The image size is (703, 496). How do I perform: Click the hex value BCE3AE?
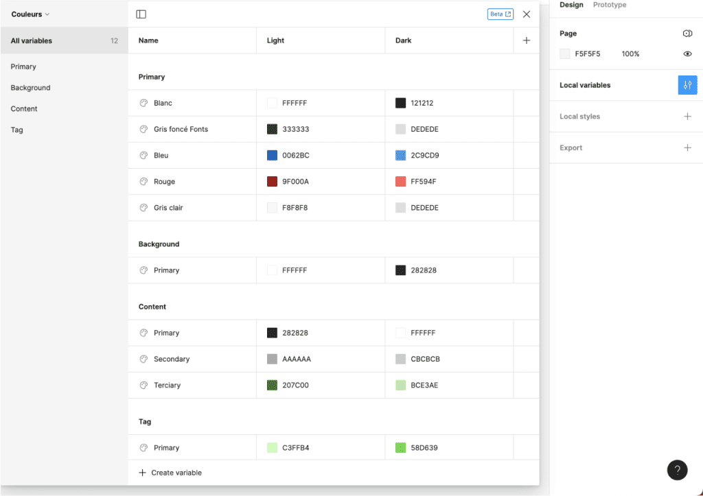tap(424, 386)
